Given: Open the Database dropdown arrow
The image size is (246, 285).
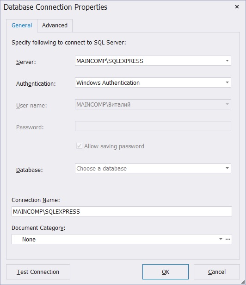Looking at the screenshot, I should pos(227,168).
